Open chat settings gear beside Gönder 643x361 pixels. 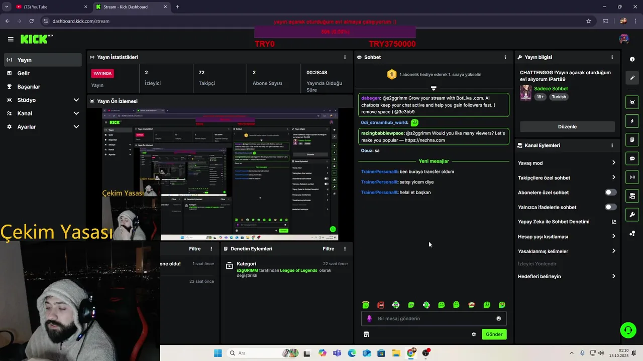point(474,334)
